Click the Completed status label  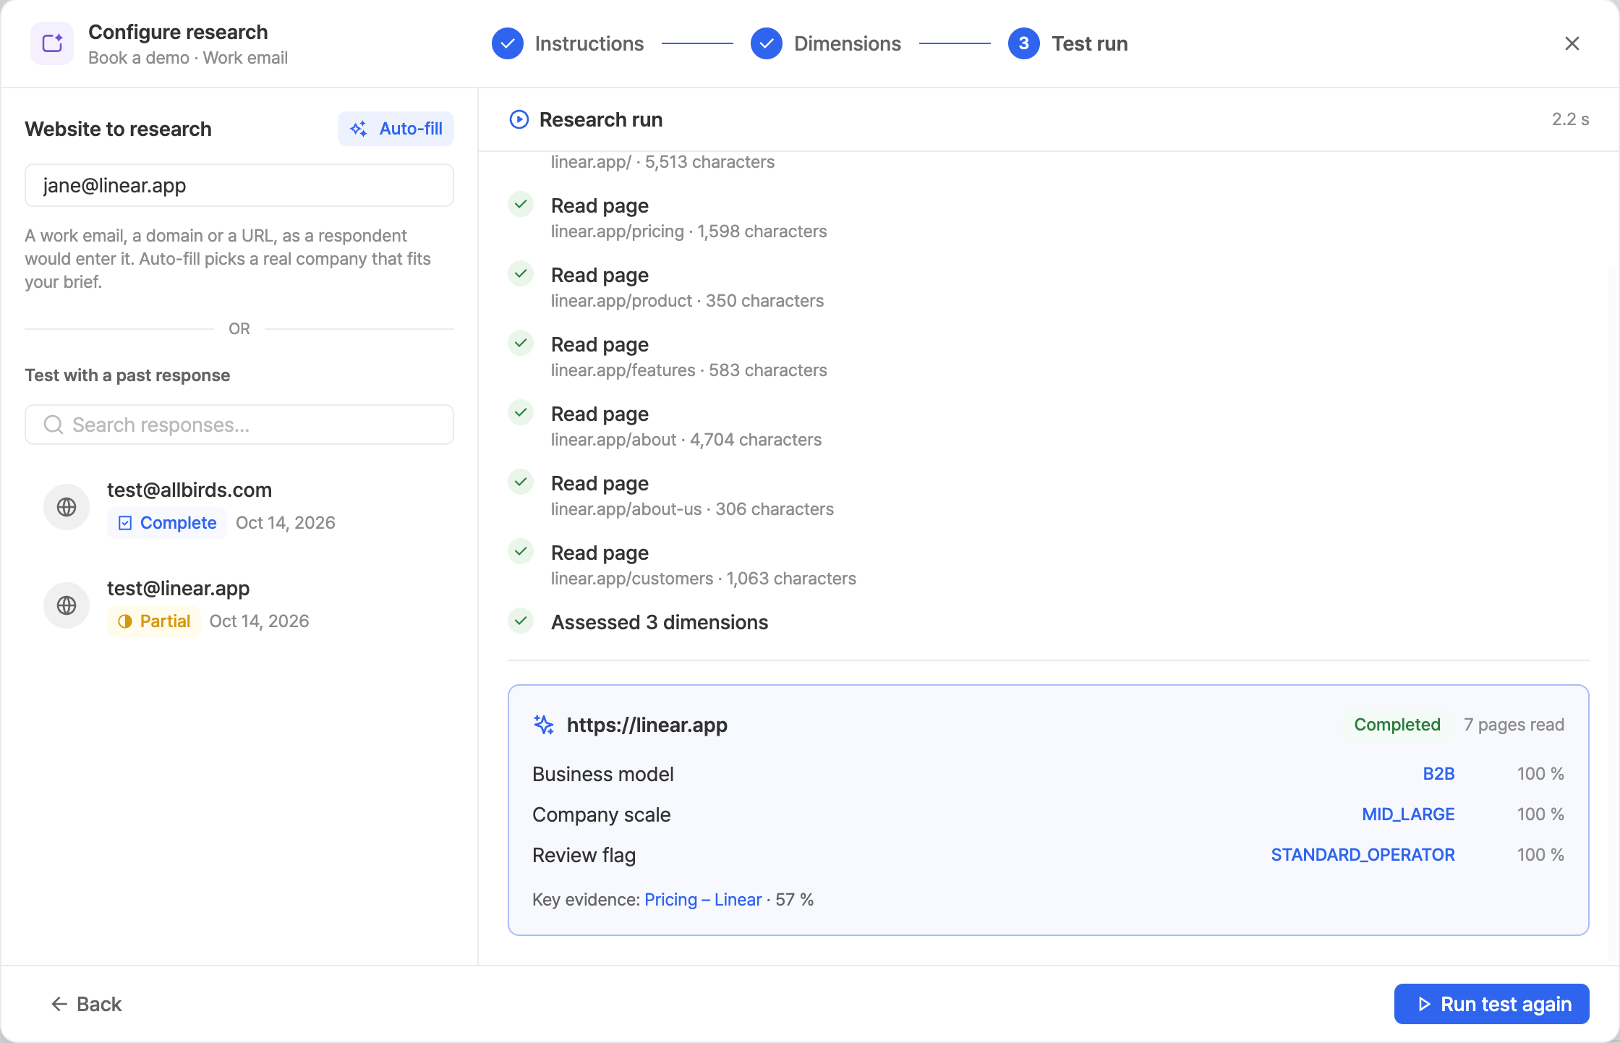click(1397, 725)
